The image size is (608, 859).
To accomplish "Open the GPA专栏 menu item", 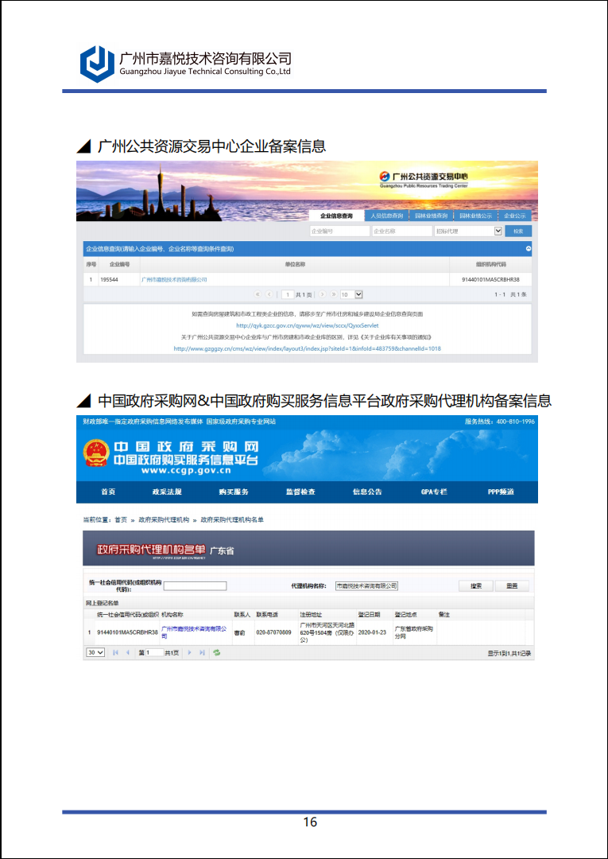I will (434, 492).
